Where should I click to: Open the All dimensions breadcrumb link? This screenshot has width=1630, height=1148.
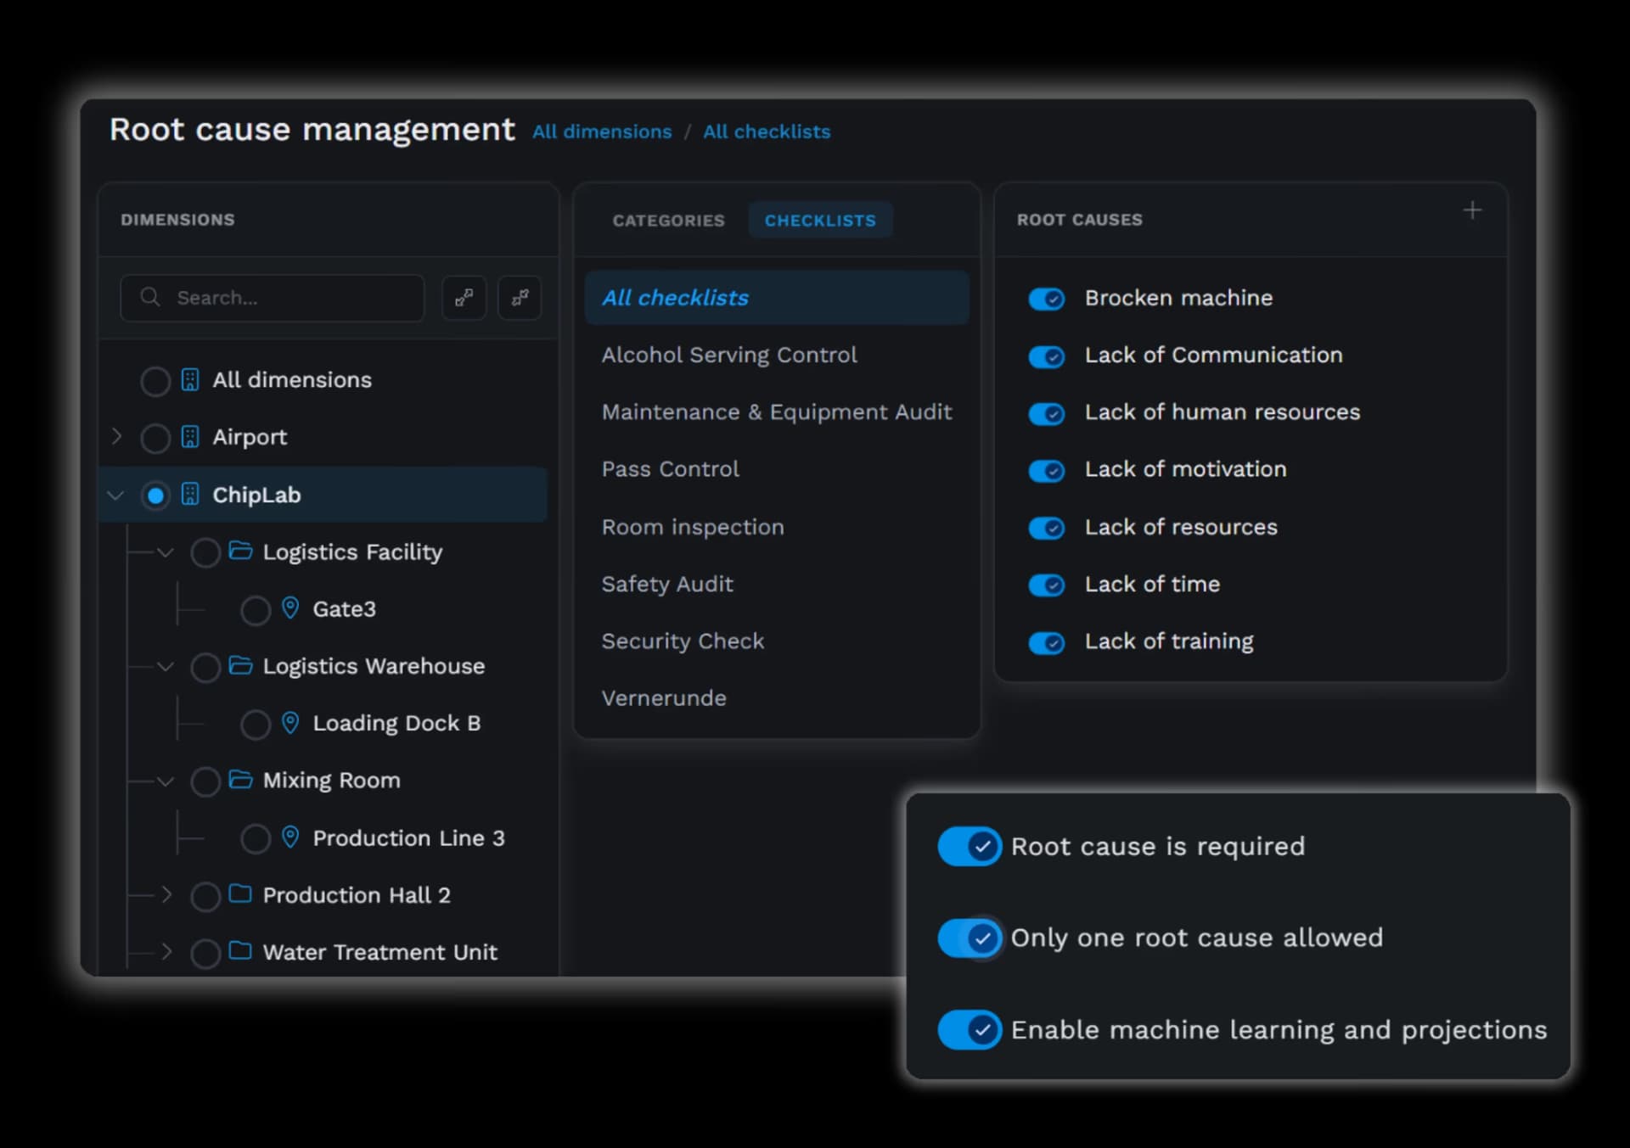tap(602, 132)
